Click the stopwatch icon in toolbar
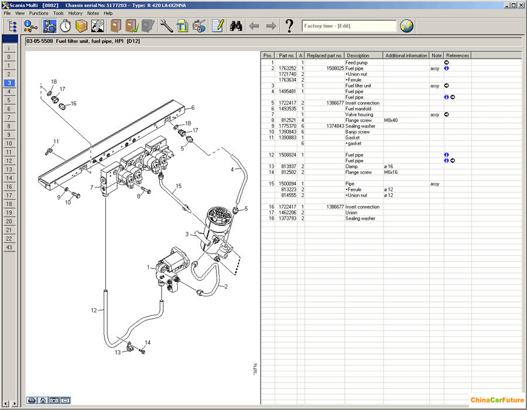Image resolution: width=527 pixels, height=410 pixels. (x=66, y=26)
